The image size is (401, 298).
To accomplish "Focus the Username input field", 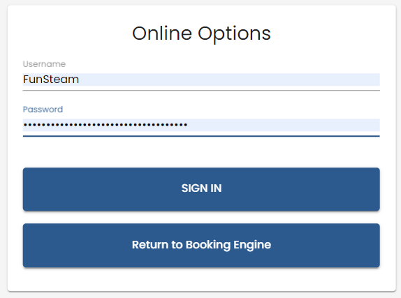I will [x=201, y=80].
